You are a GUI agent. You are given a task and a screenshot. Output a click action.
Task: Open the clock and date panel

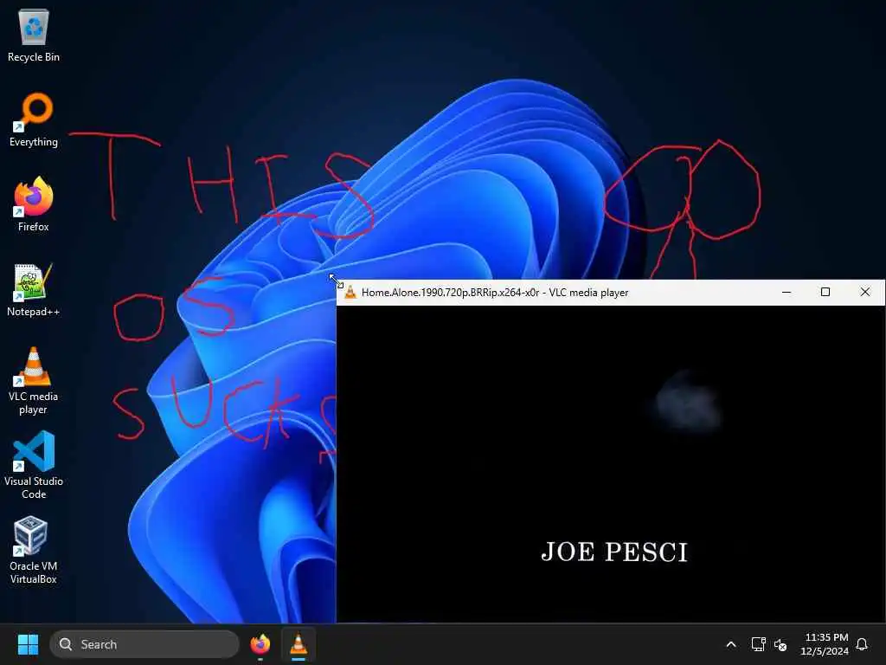(x=825, y=644)
